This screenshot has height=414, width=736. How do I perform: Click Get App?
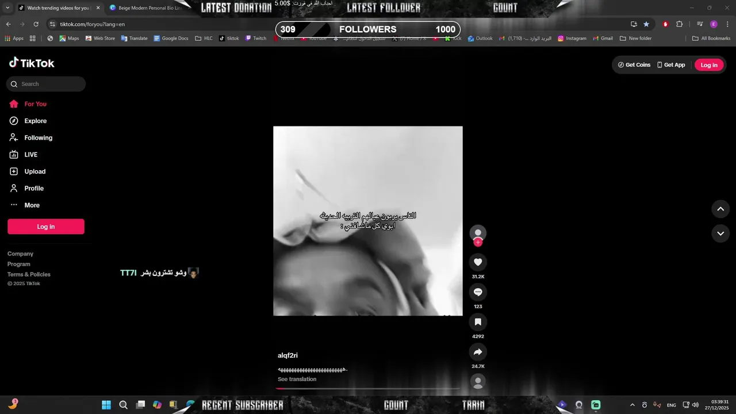[671, 65]
